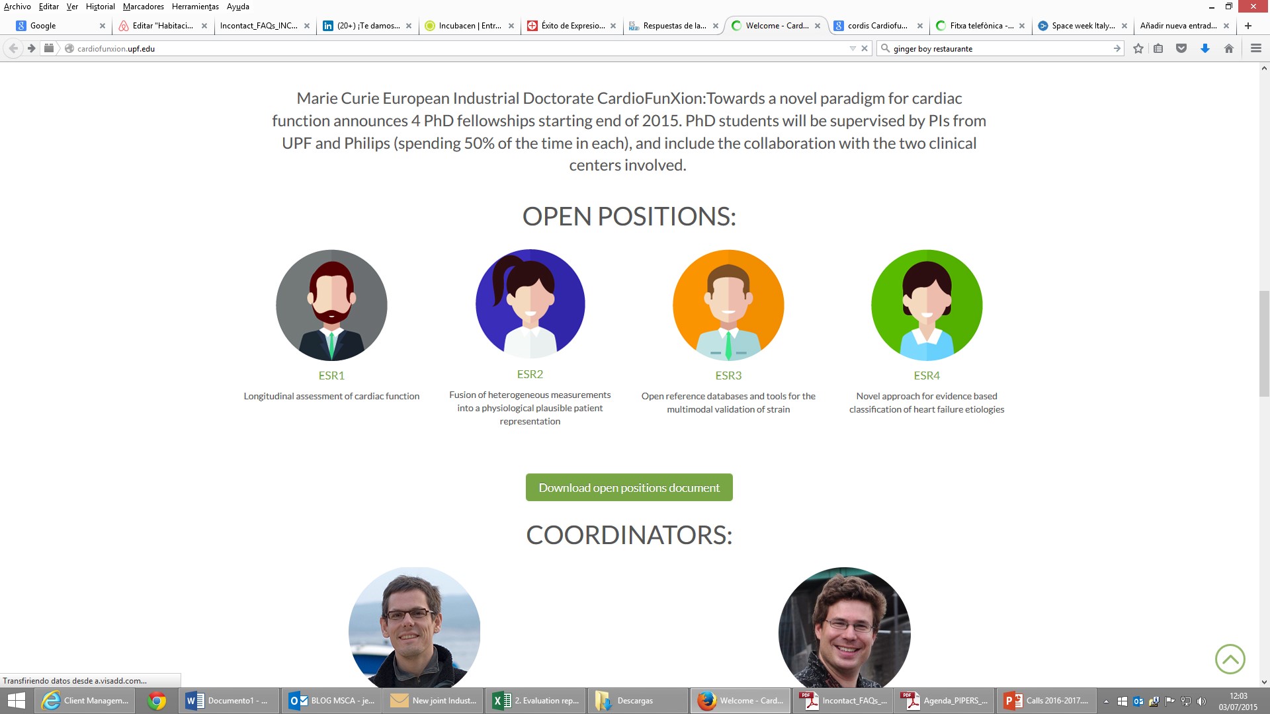The height and width of the screenshot is (714, 1270).
Task: Switch to the cordis Cardiofu... tab
Action: pyautogui.click(x=877, y=26)
